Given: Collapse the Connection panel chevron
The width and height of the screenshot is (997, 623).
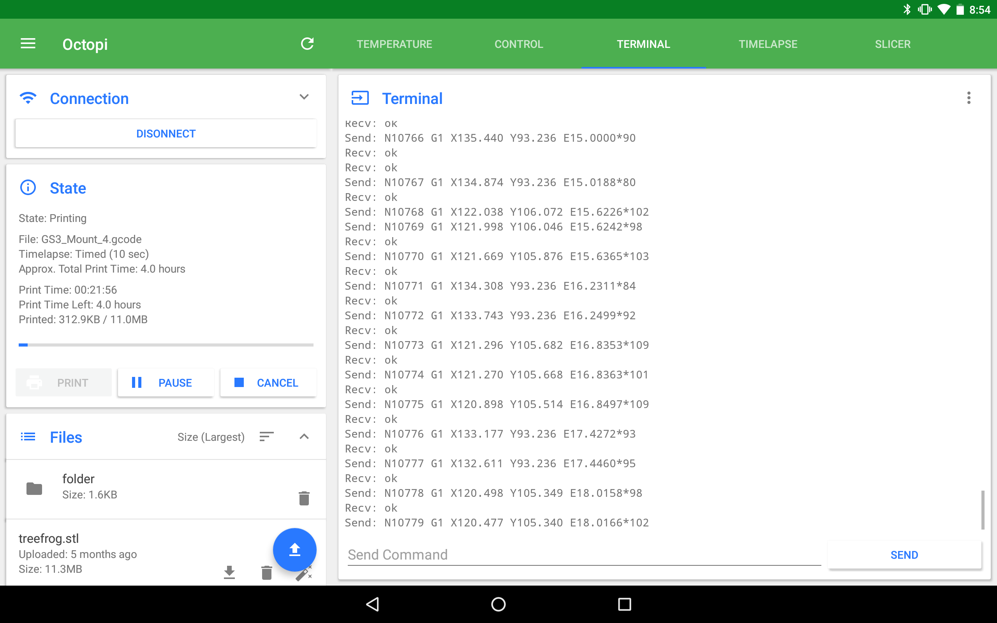Looking at the screenshot, I should (304, 97).
